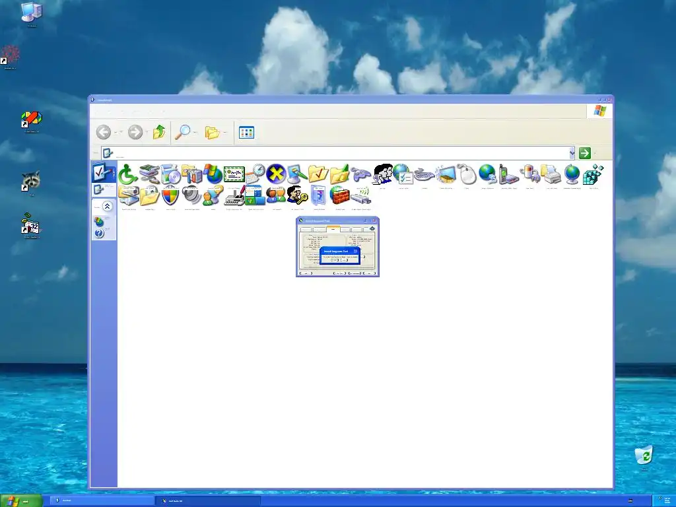Open Fonts folder icon
676x507 pixels.
pyautogui.click(x=339, y=174)
